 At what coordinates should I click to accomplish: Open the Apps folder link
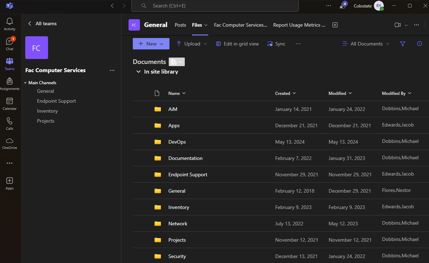pyautogui.click(x=174, y=125)
